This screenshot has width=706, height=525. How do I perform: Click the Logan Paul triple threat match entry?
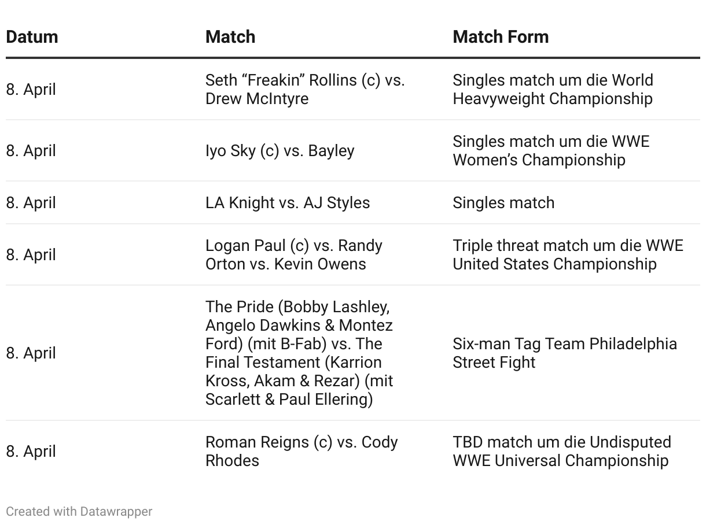tap(294, 254)
